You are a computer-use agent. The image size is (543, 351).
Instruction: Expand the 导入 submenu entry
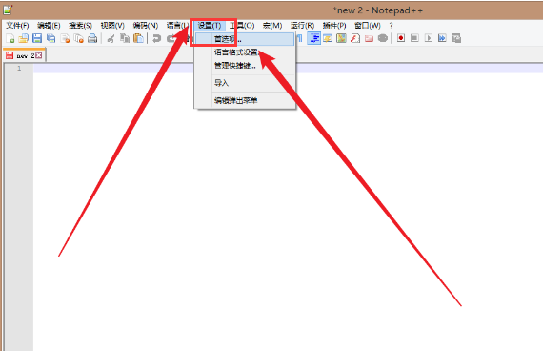tap(245, 83)
